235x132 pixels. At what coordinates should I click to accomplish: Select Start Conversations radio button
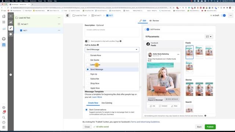tap(87, 110)
